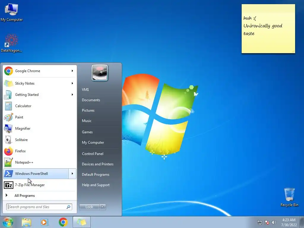Open Chrome from the taskbar
This screenshot has height=228, width=304.
63,222
